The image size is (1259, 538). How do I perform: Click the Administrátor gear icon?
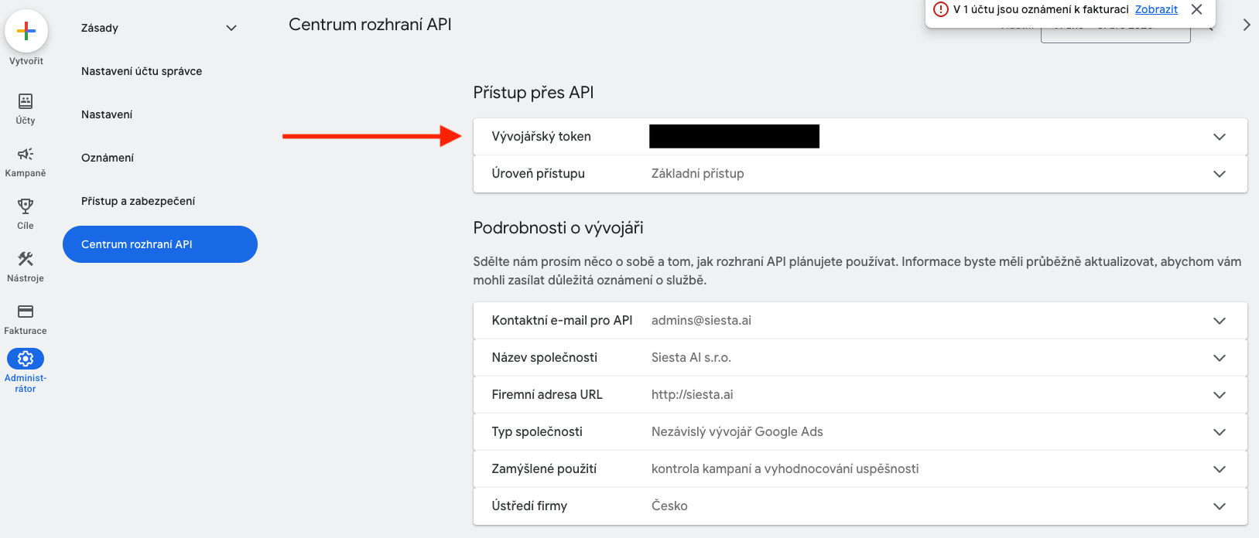(26, 359)
